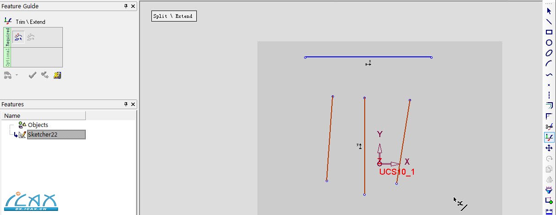The image size is (556, 215).
Task: Select the Rotate tool in sketcher toolbar
Action: pos(549,159)
